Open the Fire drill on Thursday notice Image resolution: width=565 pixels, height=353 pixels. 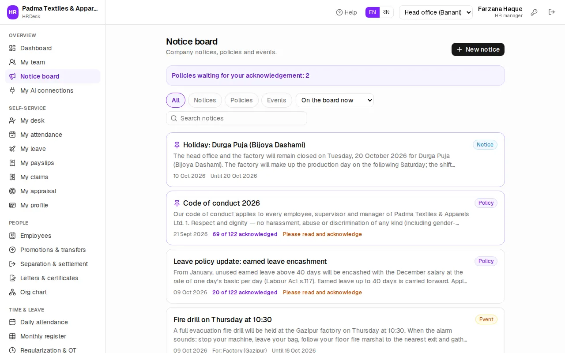tap(335, 330)
